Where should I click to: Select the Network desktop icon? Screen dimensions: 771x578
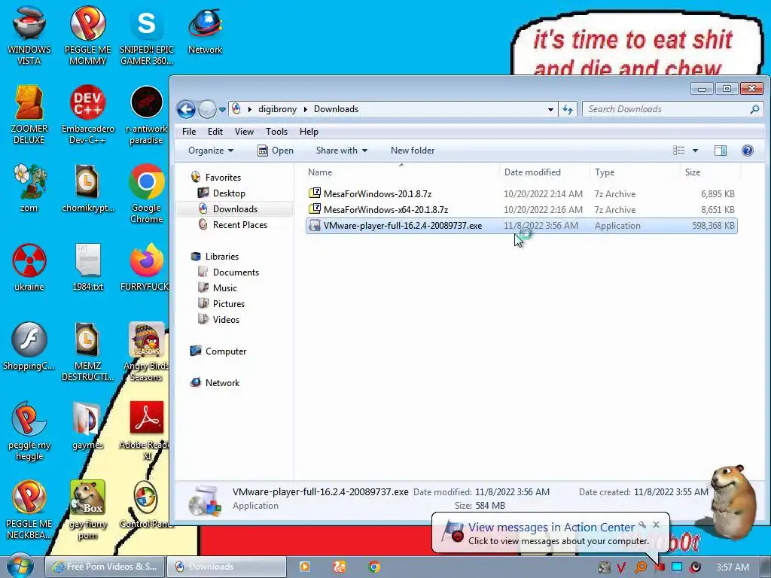(x=205, y=30)
